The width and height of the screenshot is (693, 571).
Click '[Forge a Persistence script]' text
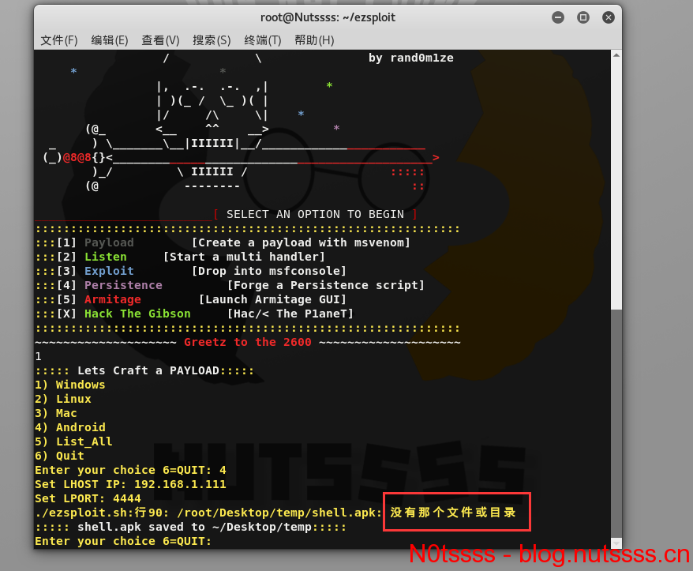(x=326, y=285)
